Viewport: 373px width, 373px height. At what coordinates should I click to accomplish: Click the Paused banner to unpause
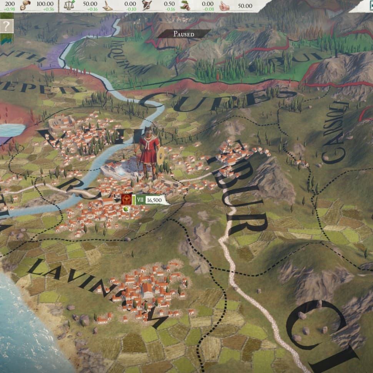pyautogui.click(x=183, y=34)
